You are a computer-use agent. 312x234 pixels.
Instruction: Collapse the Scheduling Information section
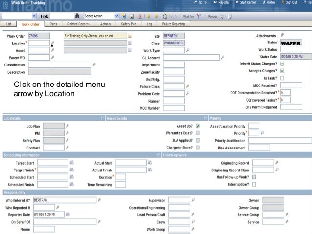click(159, 155)
